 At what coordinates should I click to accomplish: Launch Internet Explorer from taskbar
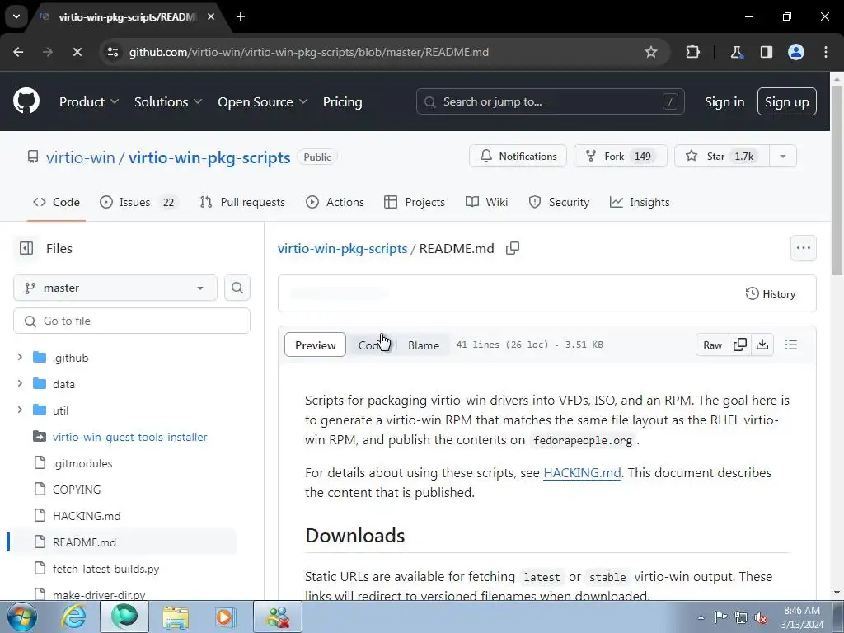(73, 617)
